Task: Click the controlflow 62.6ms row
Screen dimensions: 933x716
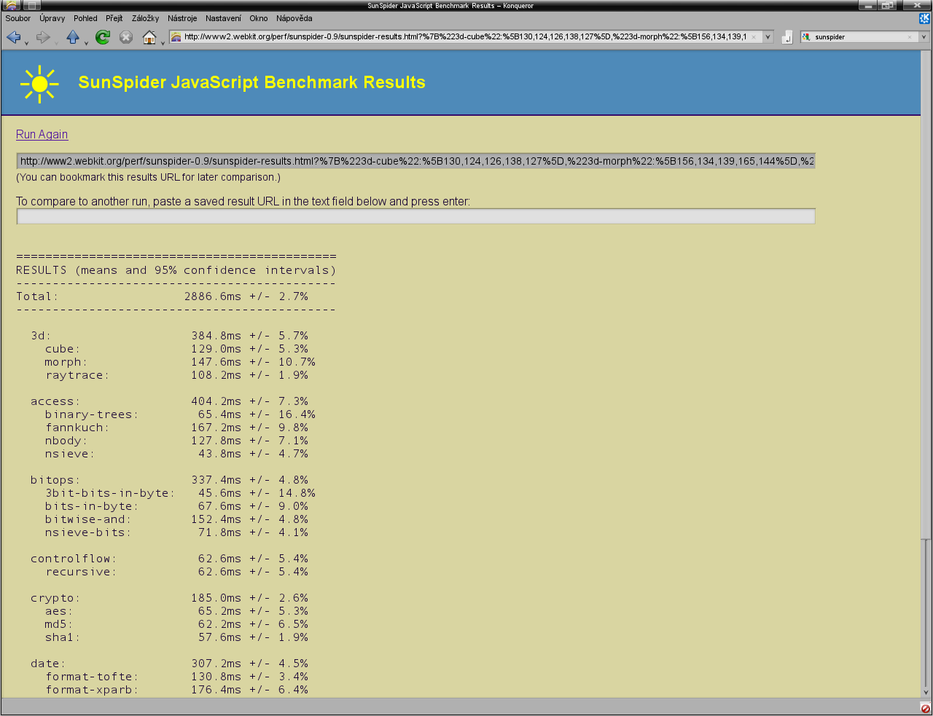Action: 169,559
